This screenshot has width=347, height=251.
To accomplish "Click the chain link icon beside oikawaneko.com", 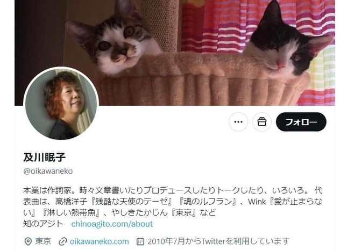I will pyautogui.click(x=62, y=241).
